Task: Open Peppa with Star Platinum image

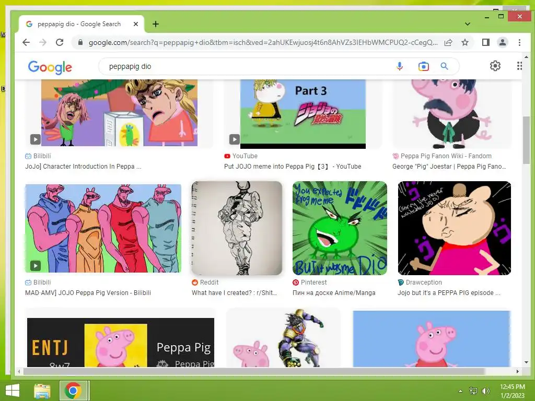Action: (283, 338)
